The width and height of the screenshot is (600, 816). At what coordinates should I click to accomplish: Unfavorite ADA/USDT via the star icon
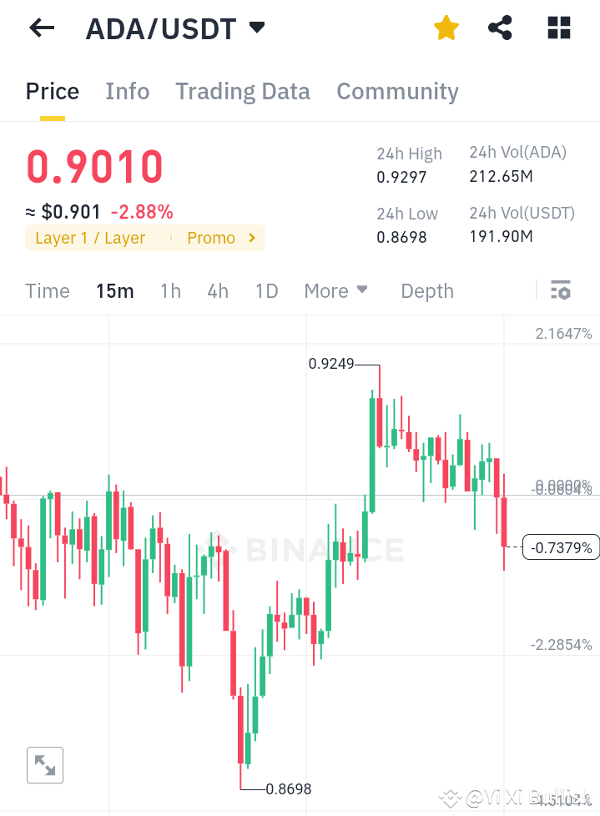click(x=446, y=28)
